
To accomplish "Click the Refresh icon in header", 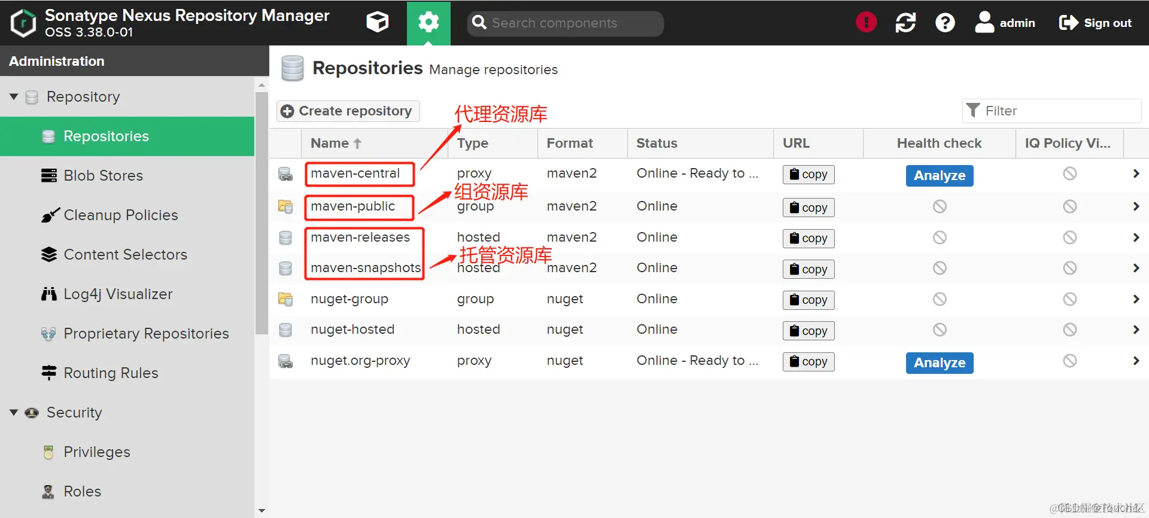I will pyautogui.click(x=905, y=23).
